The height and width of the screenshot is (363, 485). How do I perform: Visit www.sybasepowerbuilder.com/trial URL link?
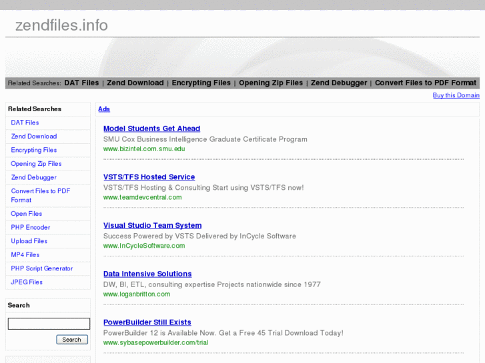pyautogui.click(x=155, y=342)
